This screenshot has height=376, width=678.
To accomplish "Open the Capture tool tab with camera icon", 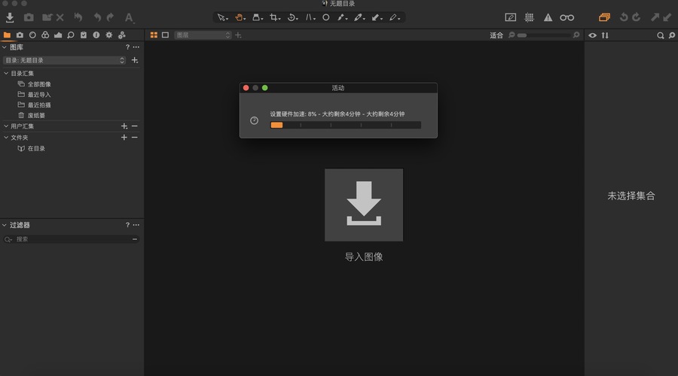I will pyautogui.click(x=20, y=35).
